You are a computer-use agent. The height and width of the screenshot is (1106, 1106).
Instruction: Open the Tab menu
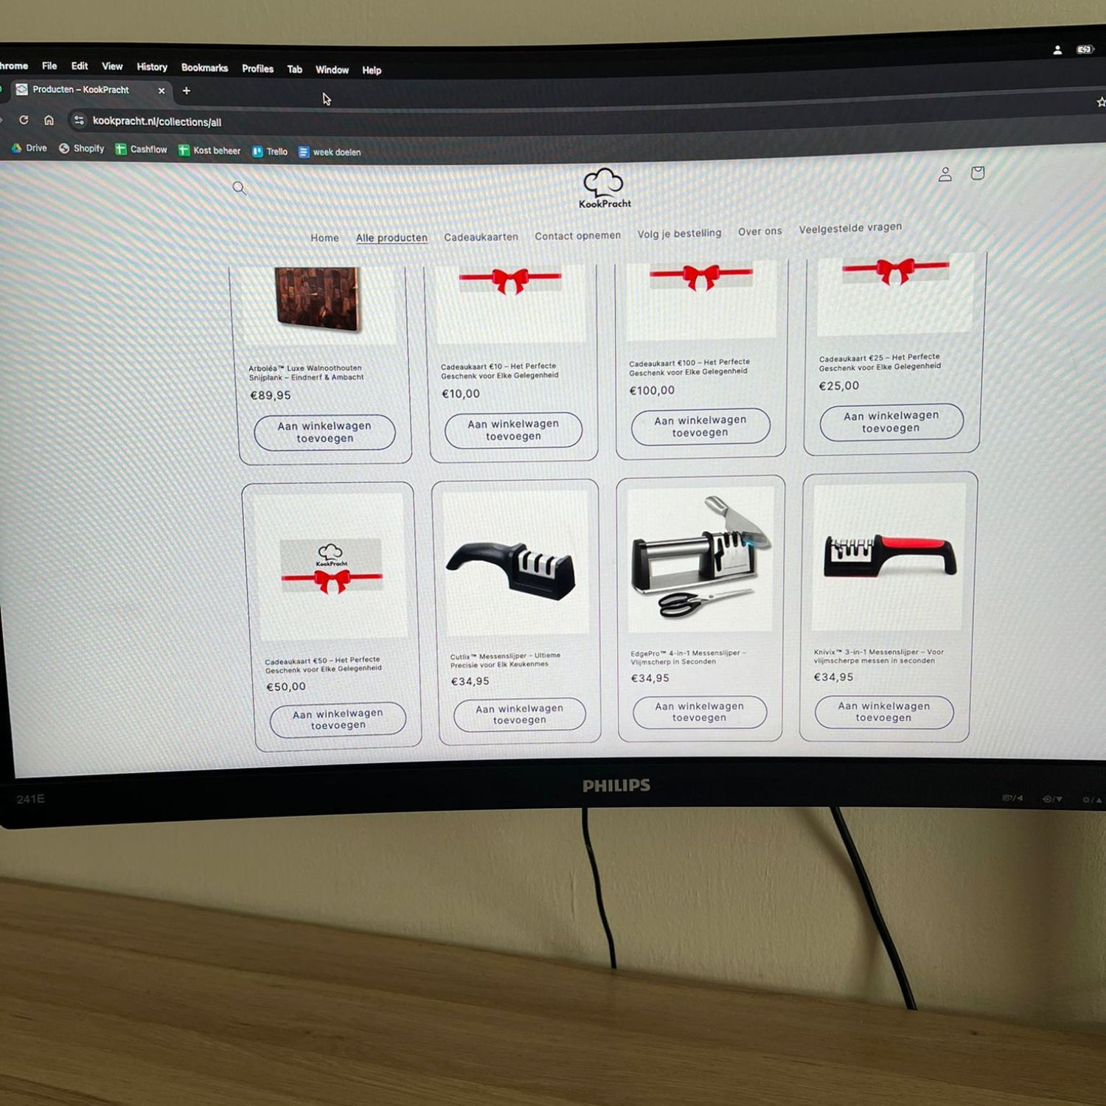click(x=295, y=69)
